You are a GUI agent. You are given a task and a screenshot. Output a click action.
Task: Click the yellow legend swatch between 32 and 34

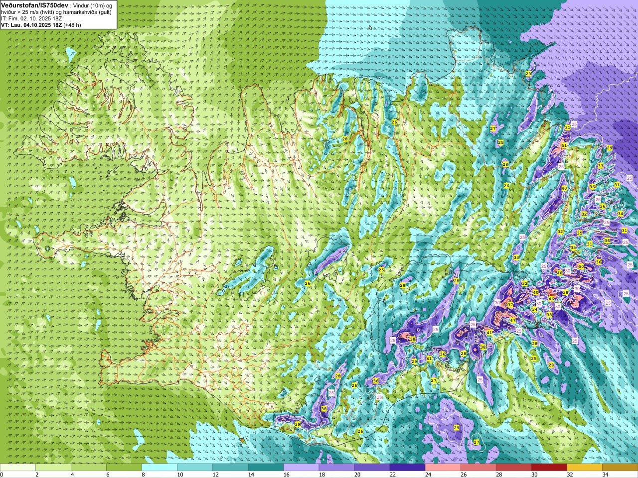[x=584, y=468]
